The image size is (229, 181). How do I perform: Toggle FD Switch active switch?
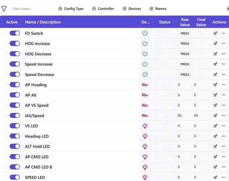click(x=15, y=33)
